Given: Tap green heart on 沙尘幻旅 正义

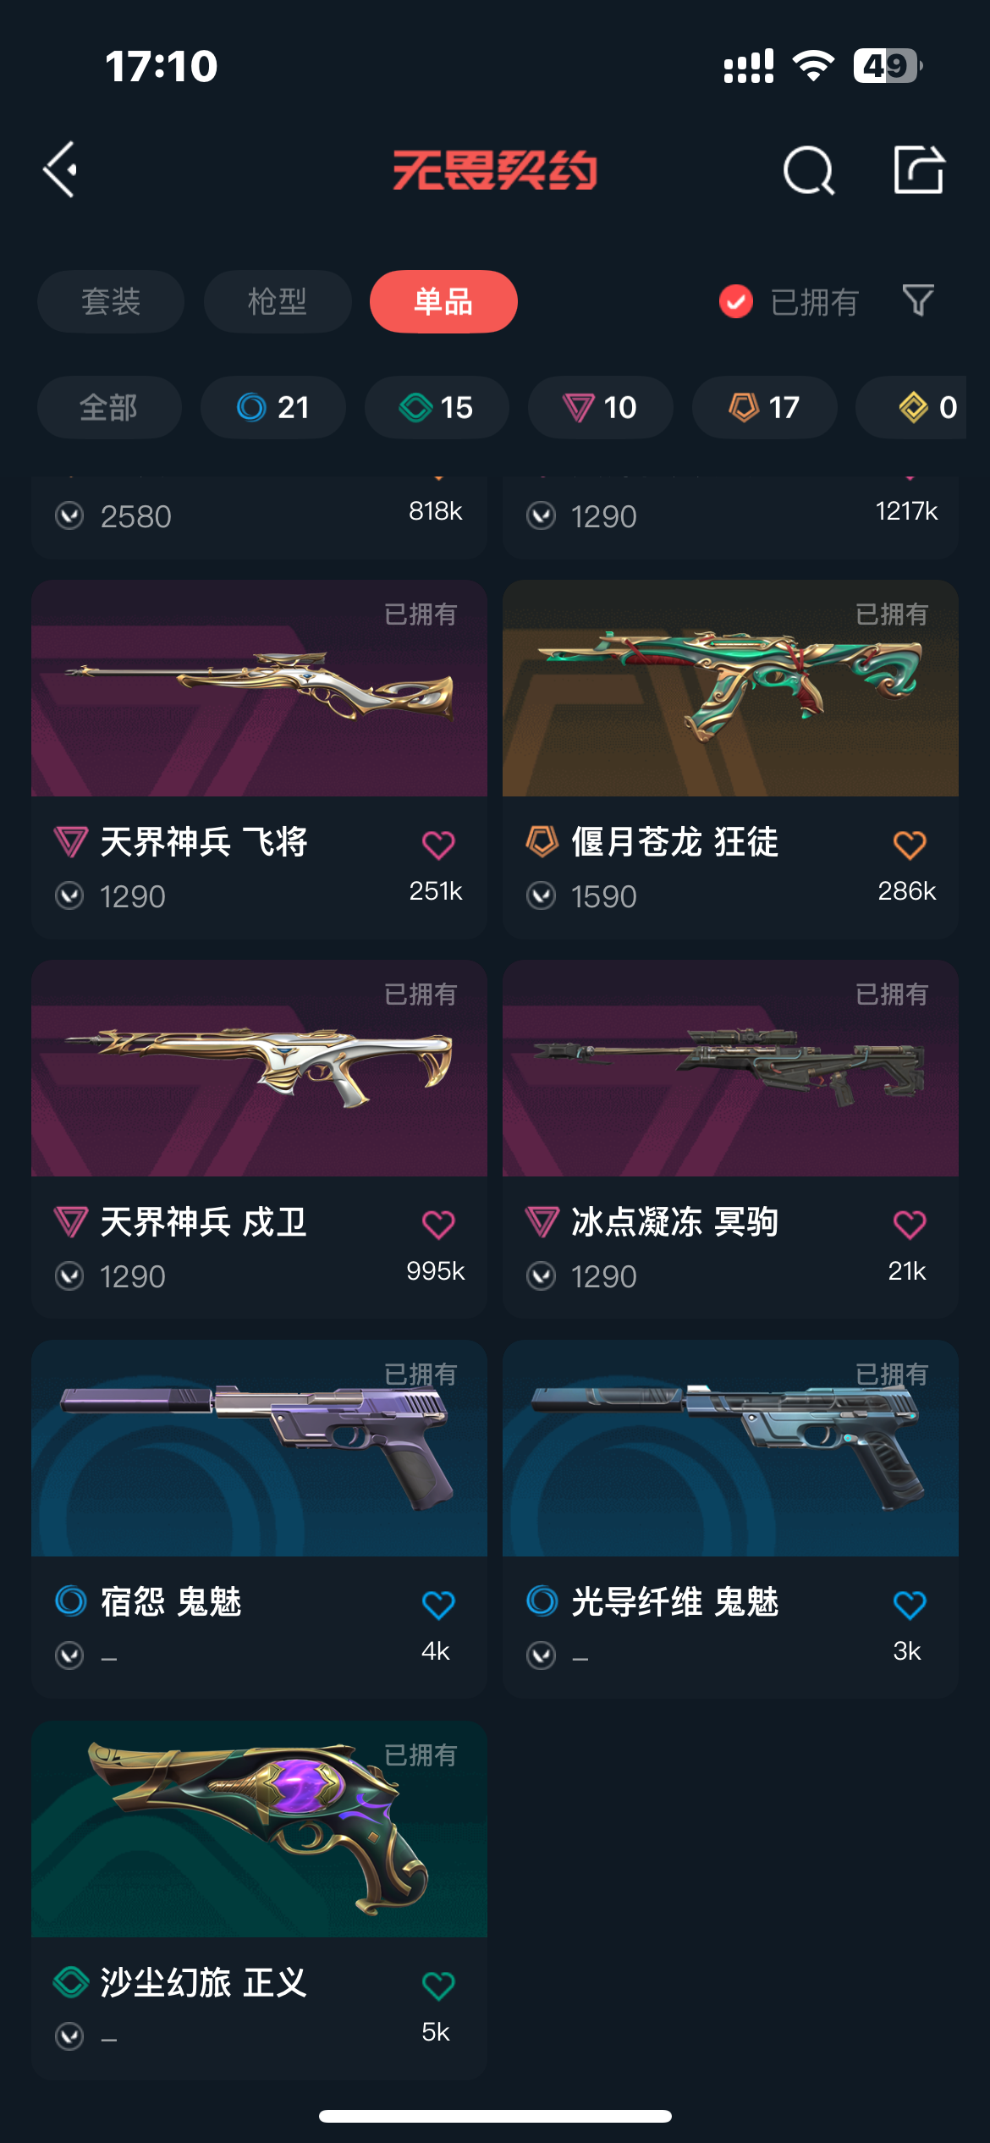Looking at the screenshot, I should [438, 1985].
